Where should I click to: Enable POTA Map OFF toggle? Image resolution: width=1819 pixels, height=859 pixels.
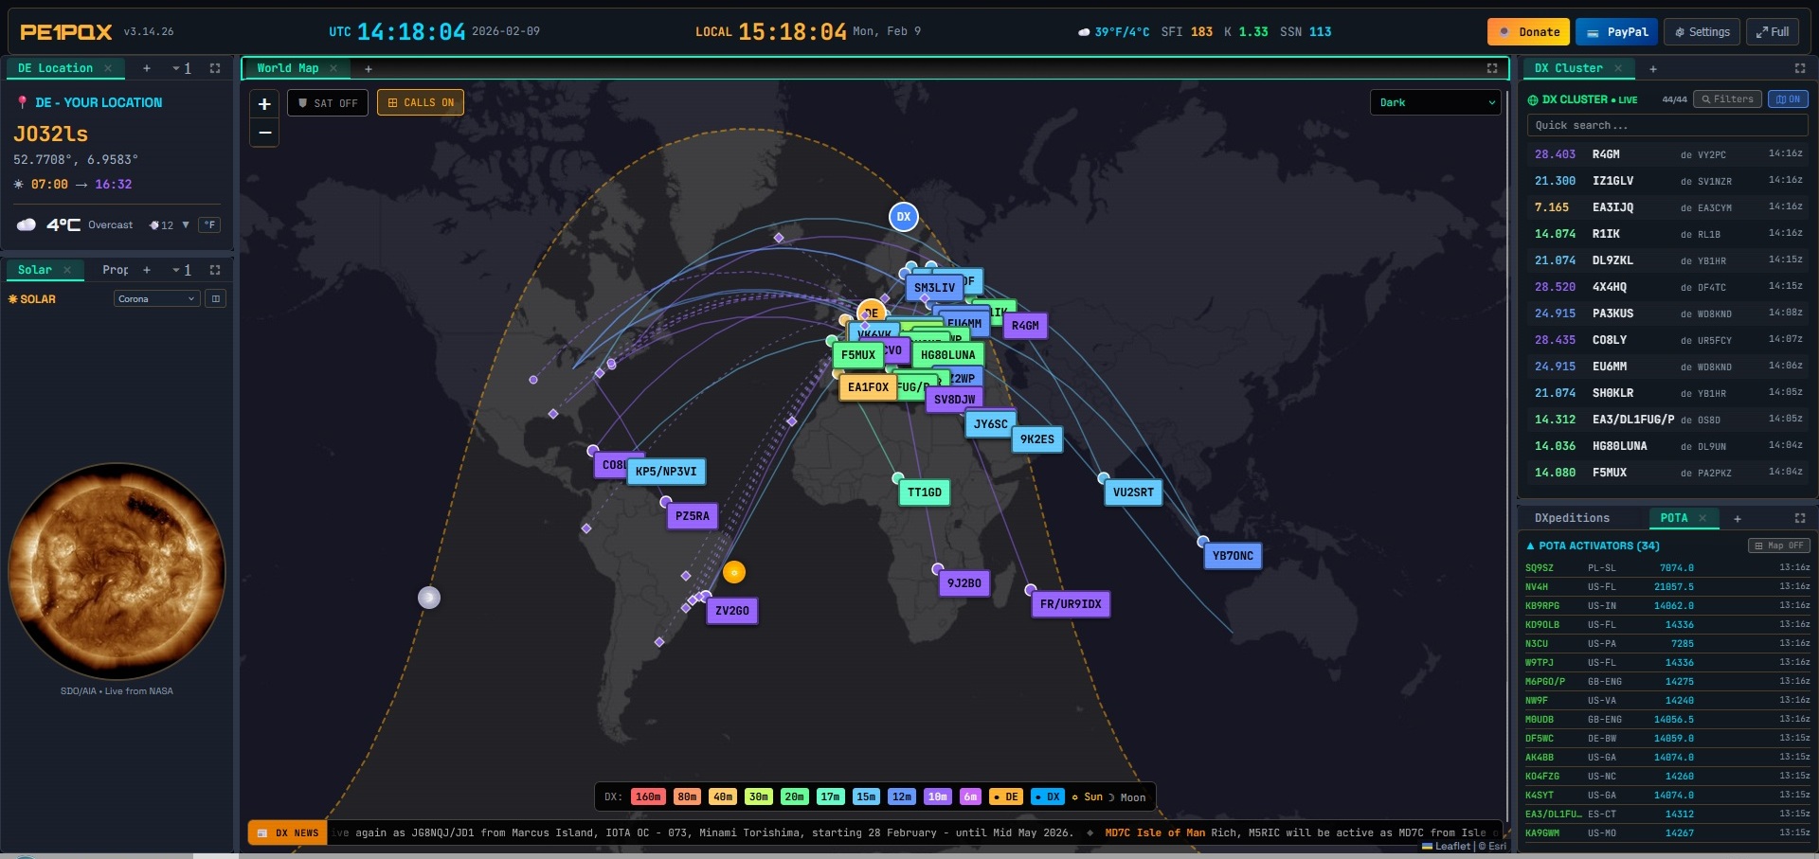click(x=1778, y=546)
